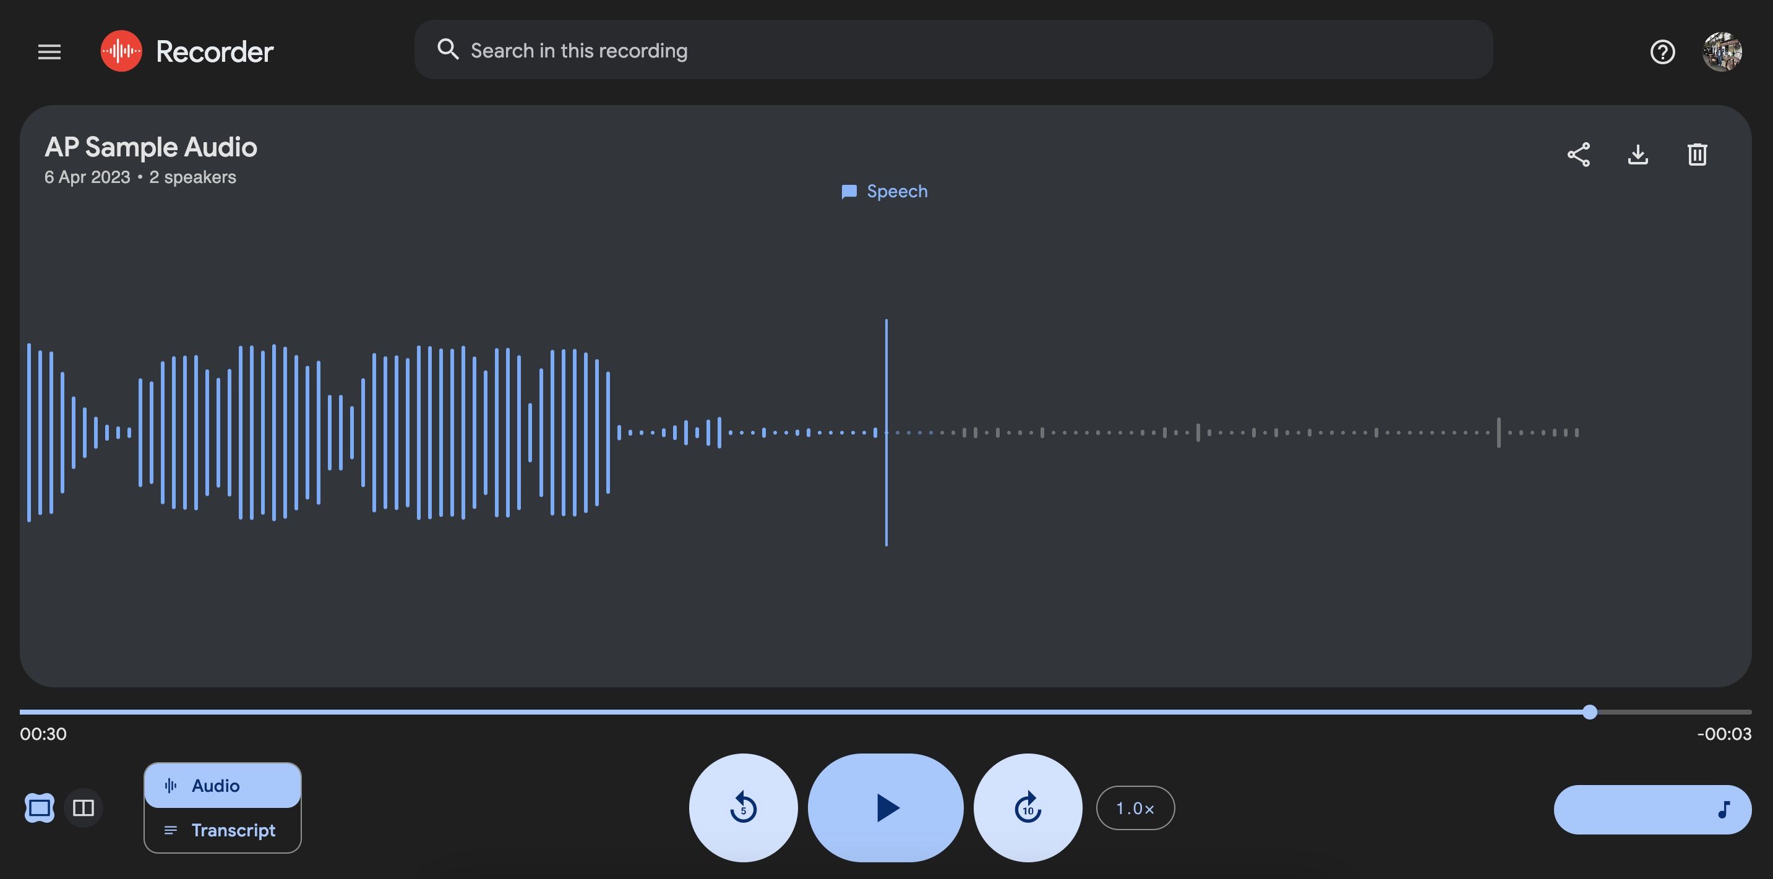Click the music note pill button
This screenshot has width=1773, height=879.
tap(1652, 809)
